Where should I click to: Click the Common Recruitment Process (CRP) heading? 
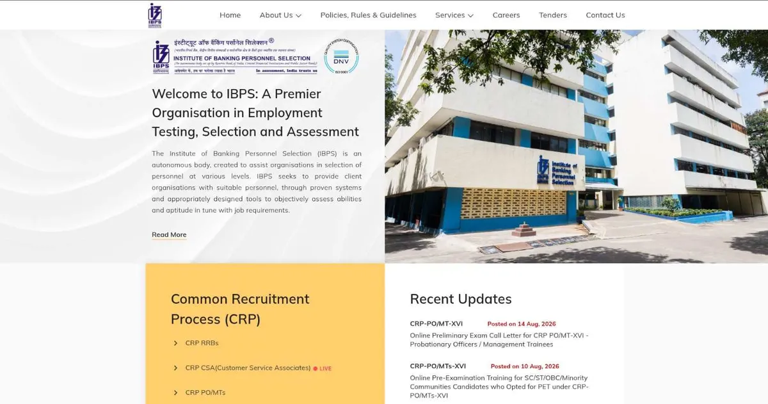[240, 309]
